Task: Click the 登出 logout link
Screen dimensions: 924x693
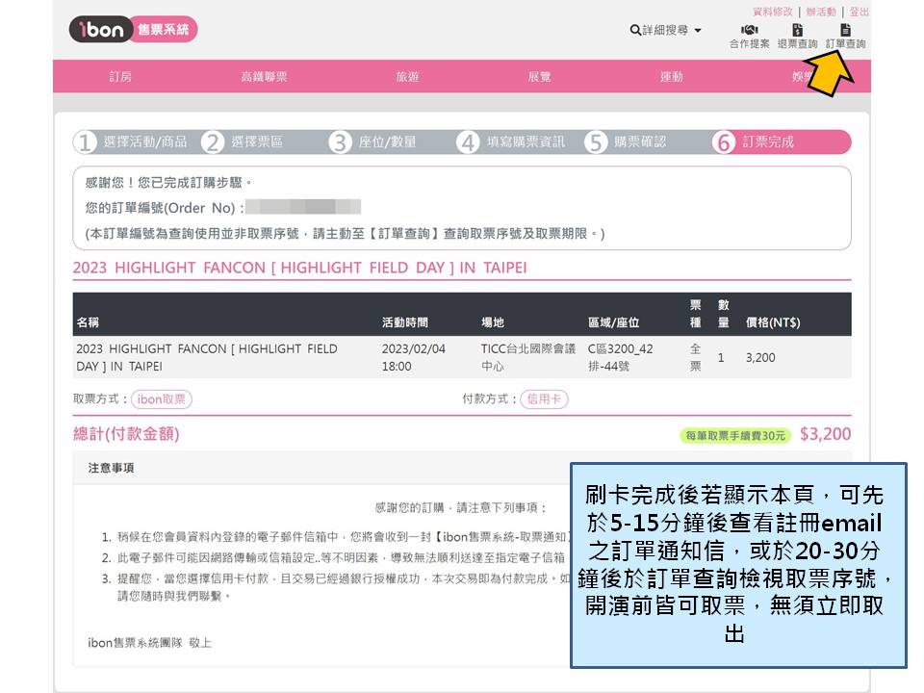Action: click(x=859, y=12)
